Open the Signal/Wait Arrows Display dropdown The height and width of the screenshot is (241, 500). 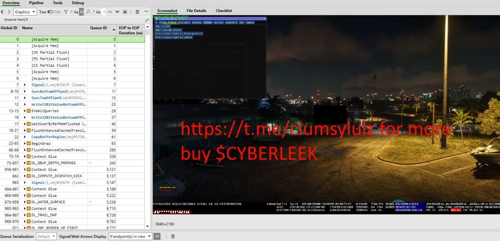[130, 236]
